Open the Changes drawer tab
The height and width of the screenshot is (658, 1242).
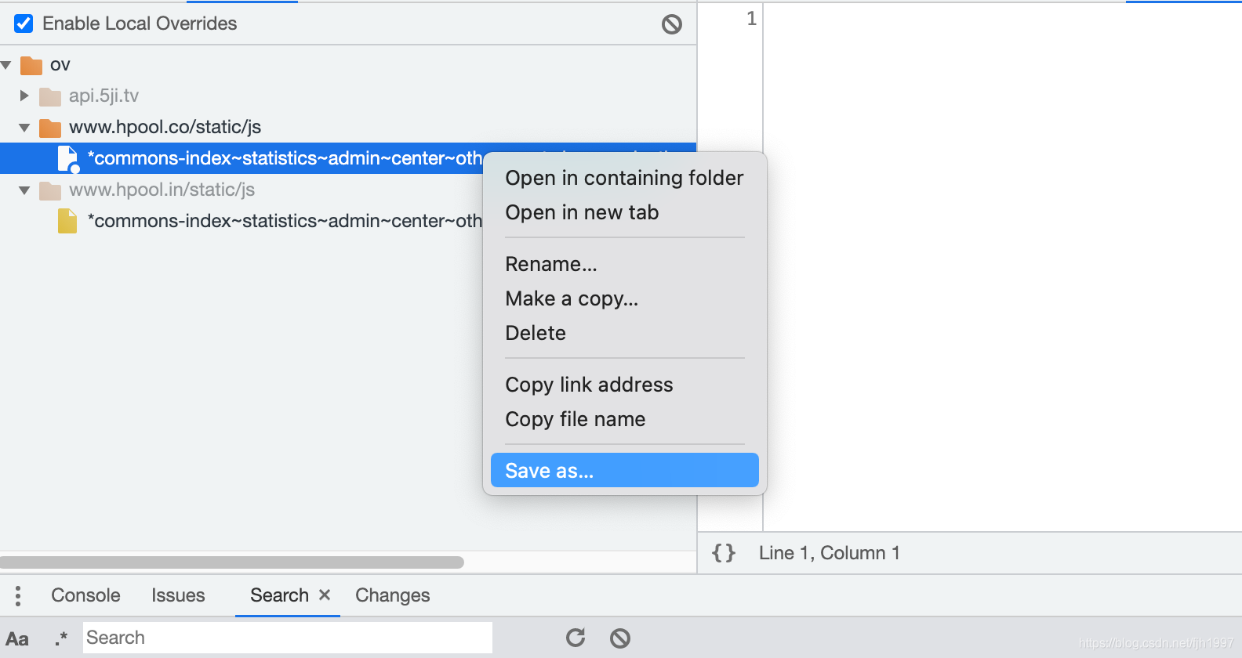[x=392, y=595]
